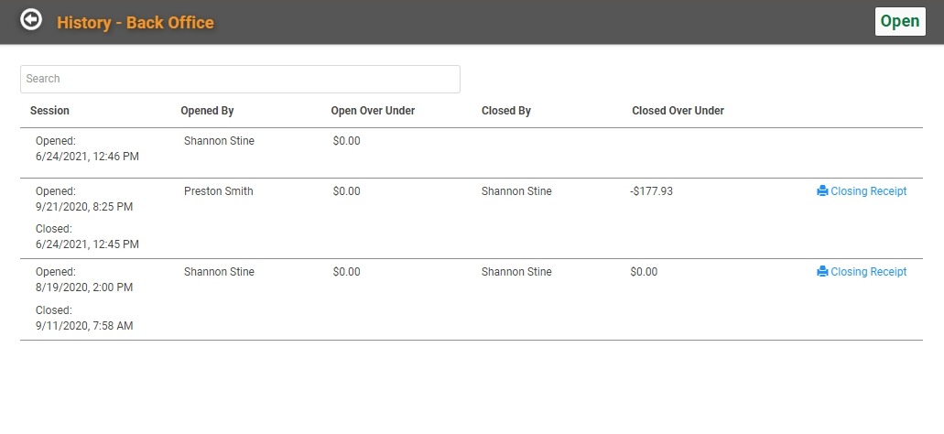
Task: Click closed time 6/24/2021, 12:45 PM
Action: (x=87, y=244)
